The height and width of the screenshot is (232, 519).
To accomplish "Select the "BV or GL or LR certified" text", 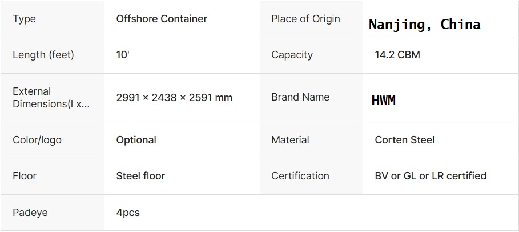I will tap(431, 176).
